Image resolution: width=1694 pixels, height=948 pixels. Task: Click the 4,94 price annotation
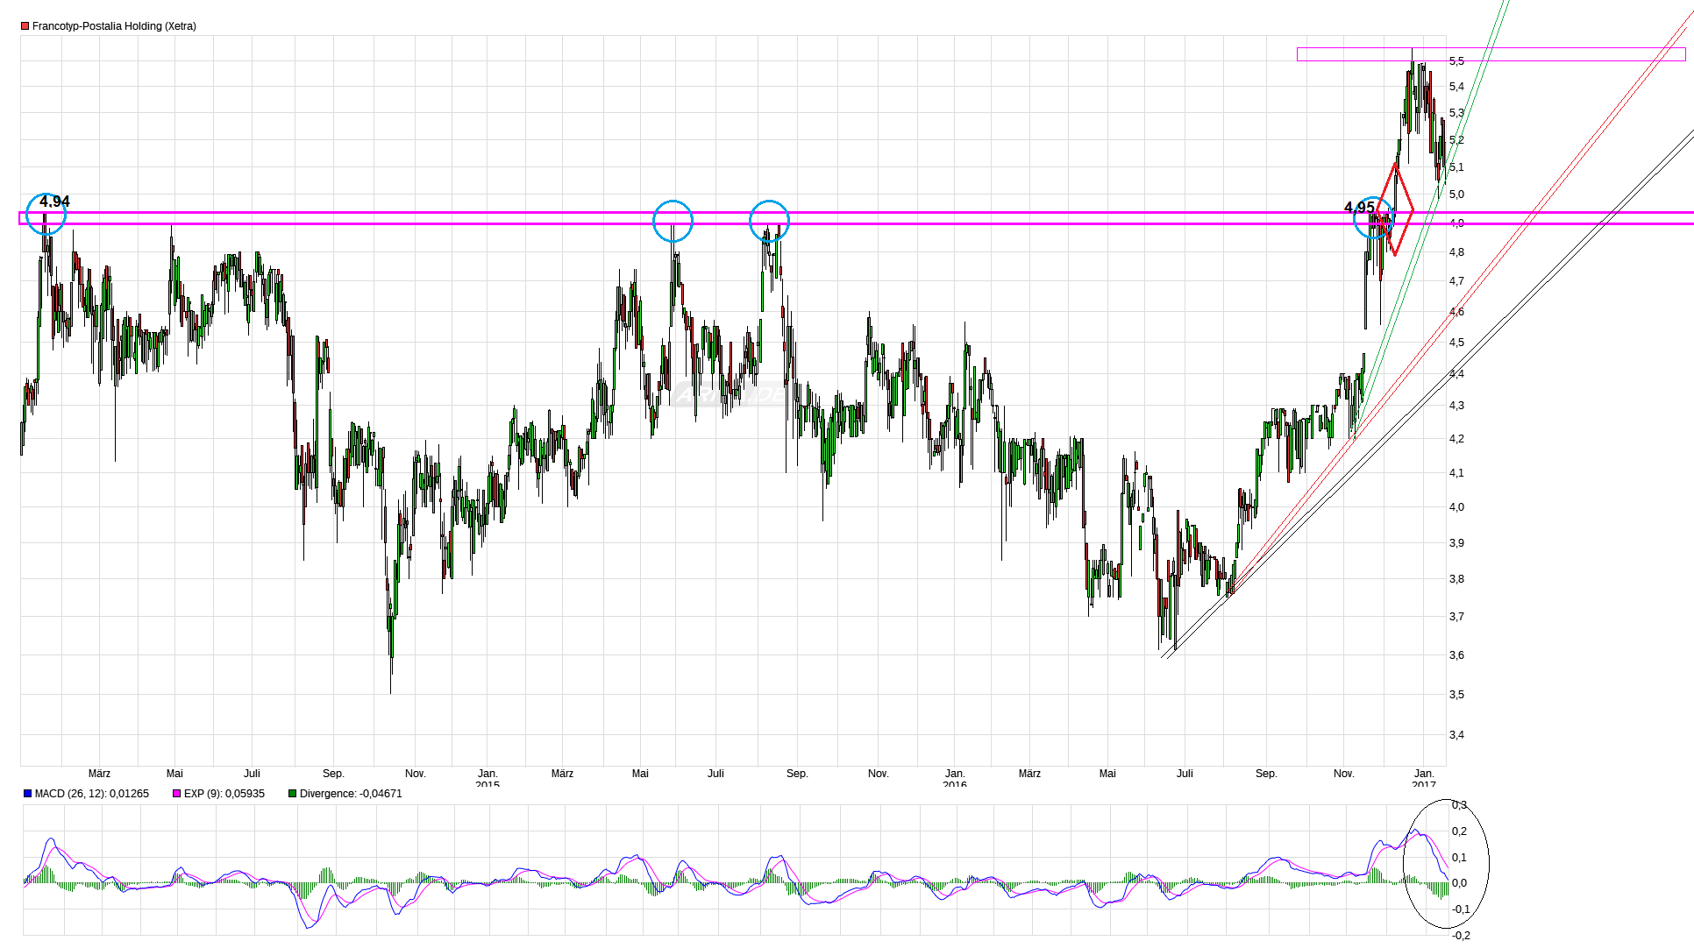coord(54,202)
